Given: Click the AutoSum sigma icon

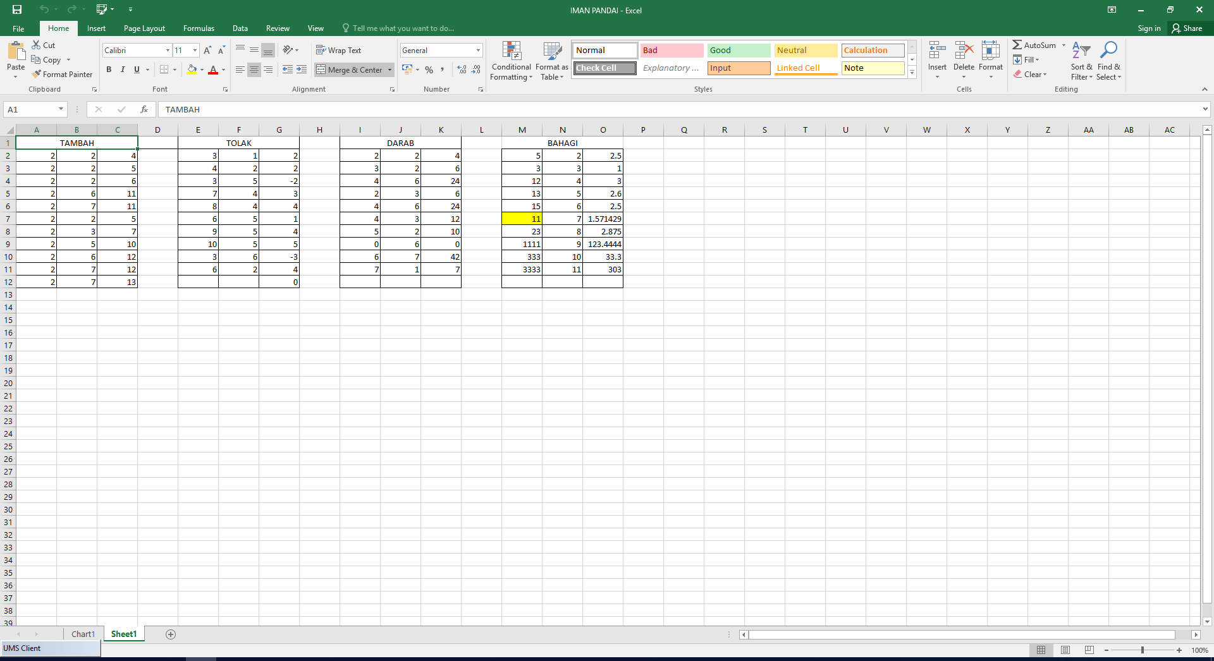Looking at the screenshot, I should tap(1017, 45).
